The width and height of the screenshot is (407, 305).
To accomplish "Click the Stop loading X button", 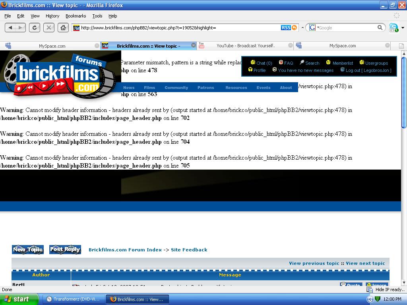I will pyautogui.click(x=48, y=27).
